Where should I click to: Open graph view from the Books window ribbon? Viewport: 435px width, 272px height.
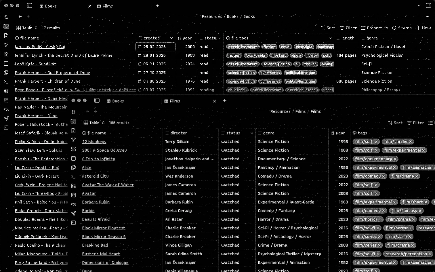click(6, 45)
